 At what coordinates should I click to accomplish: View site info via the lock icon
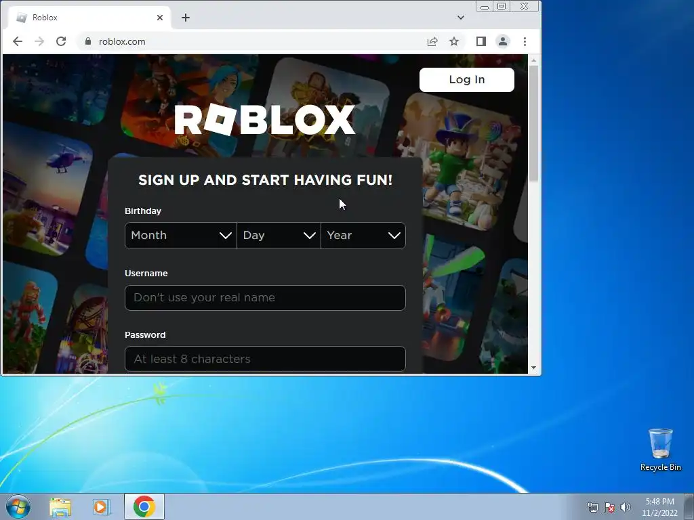88,41
